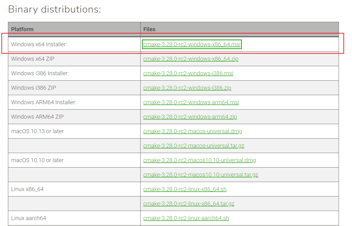Get cmake-3.28.0-rc2-macos-universal.tar.gz
Image resolution: width=352 pixels, height=226 pixels.
(x=194, y=146)
